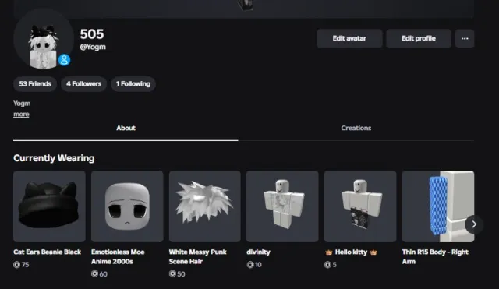Open the divinity shirt thumbnail
Screen dimensions: 499x289
coord(282,206)
